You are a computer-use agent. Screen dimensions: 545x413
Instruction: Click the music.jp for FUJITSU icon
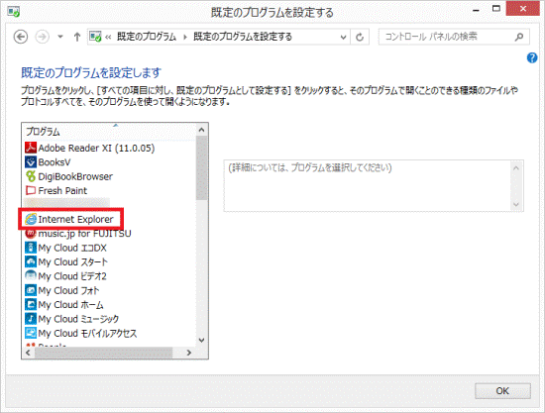pyautogui.click(x=31, y=233)
